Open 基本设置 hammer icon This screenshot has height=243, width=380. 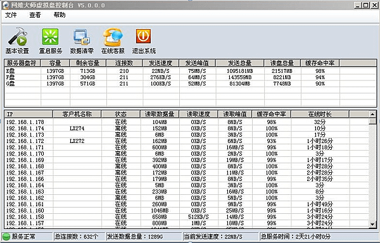coord(18,37)
